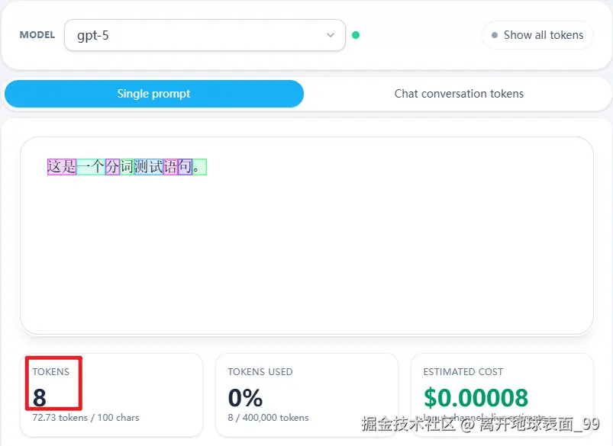Click the purple "分" token highlight

tap(113, 167)
